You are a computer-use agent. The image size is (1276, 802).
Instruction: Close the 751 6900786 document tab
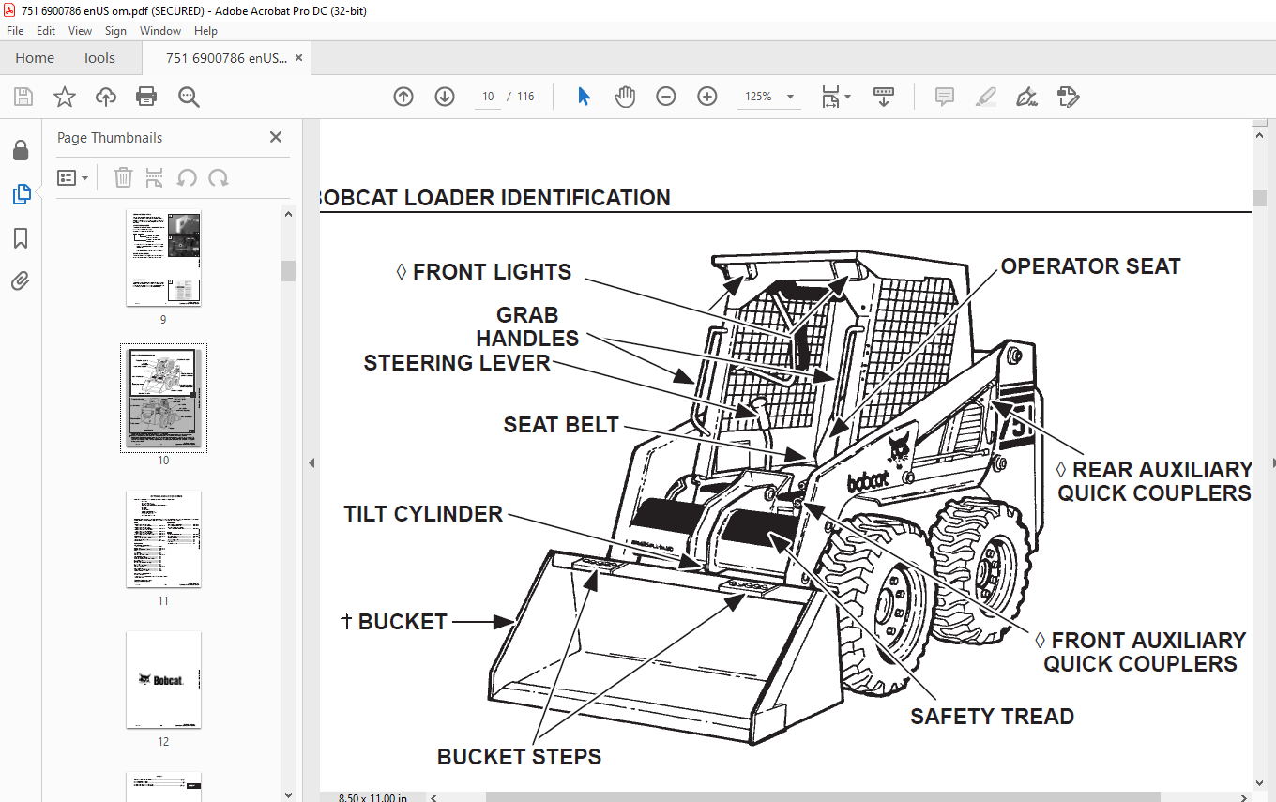pos(299,58)
